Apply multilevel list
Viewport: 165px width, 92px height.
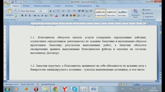click(x=74, y=11)
